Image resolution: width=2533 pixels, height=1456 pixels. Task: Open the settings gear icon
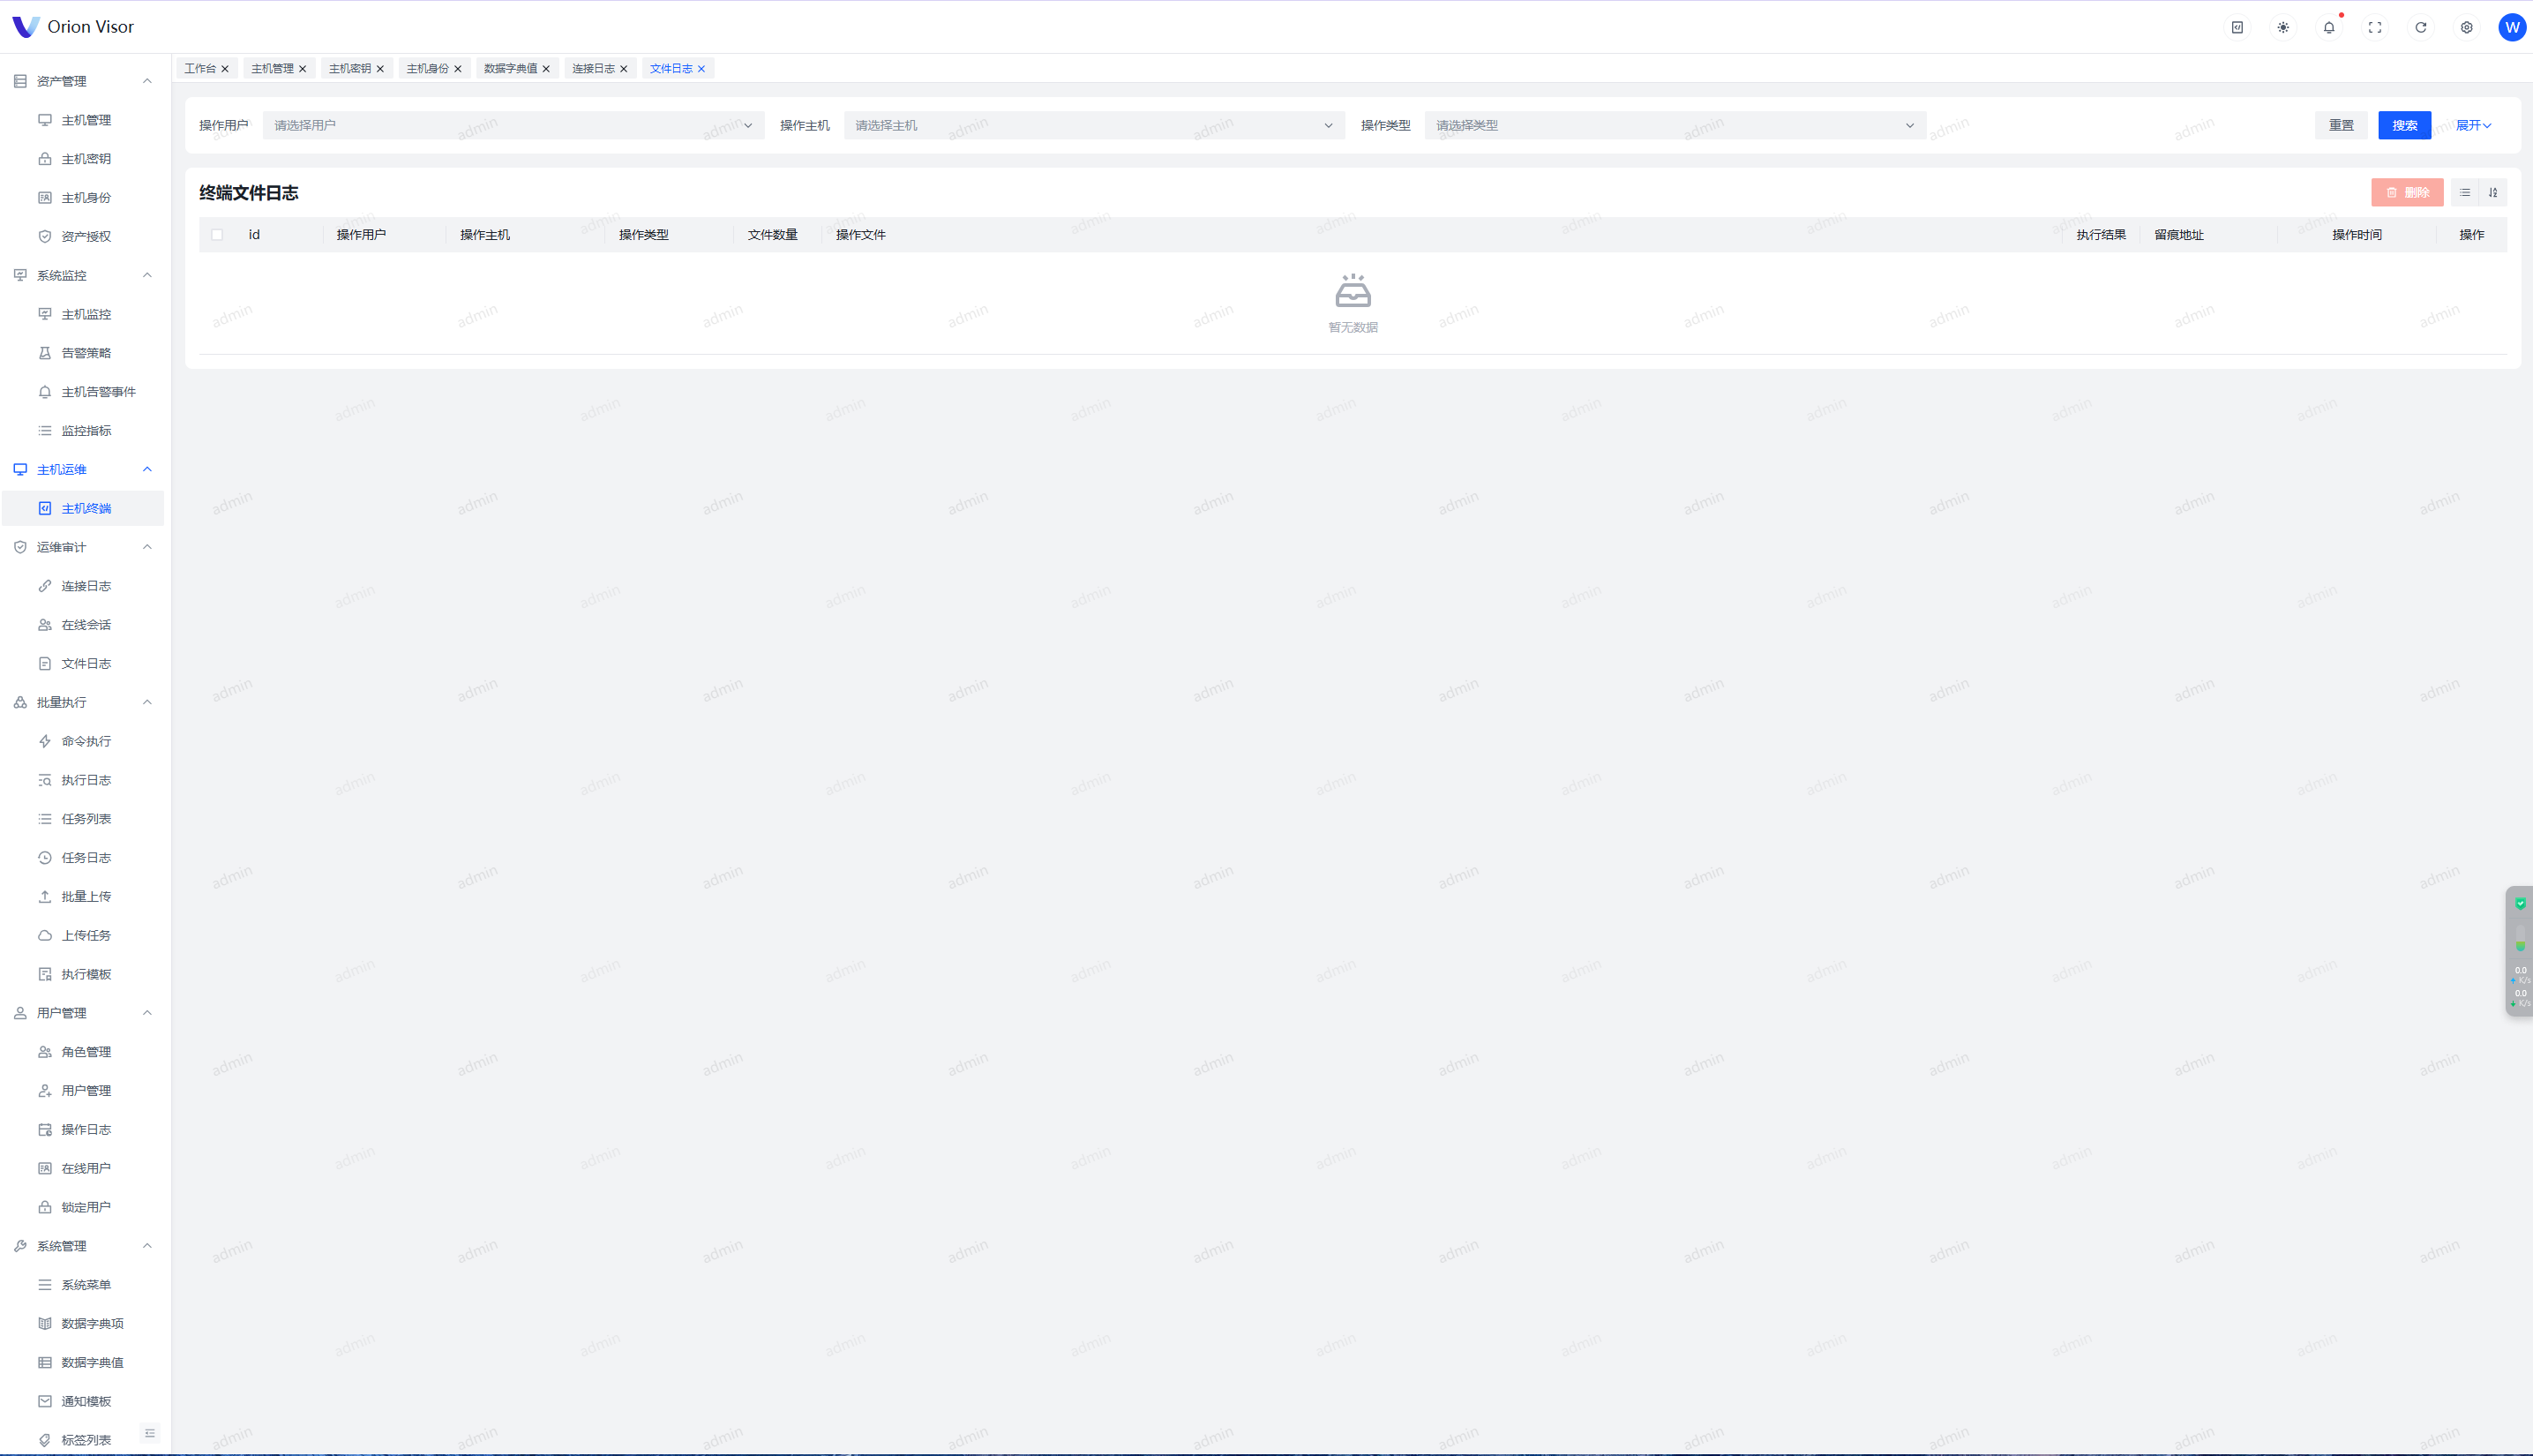(x=2467, y=27)
